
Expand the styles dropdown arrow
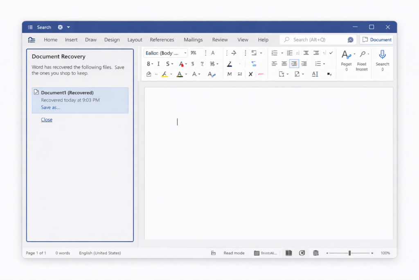pyautogui.click(x=355, y=54)
